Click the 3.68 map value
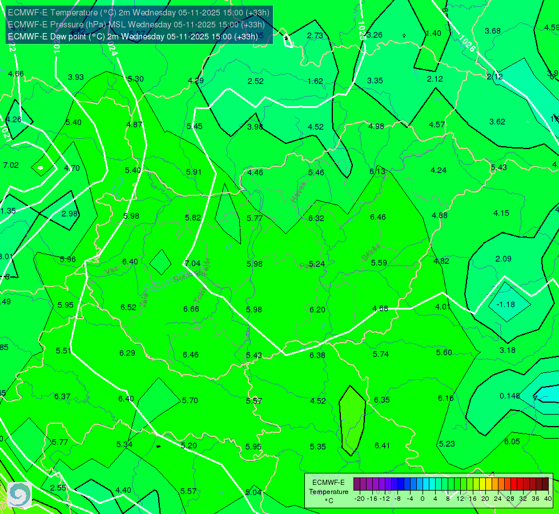559x514 pixels. (x=493, y=31)
